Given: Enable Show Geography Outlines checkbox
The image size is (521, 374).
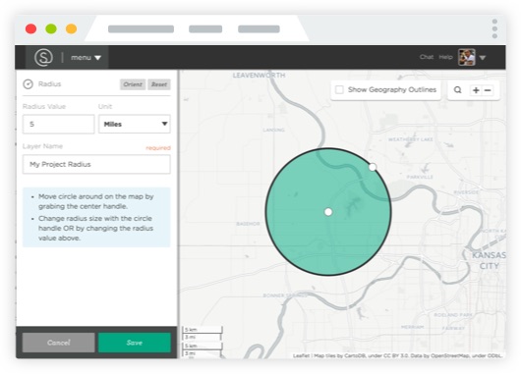Looking at the screenshot, I should pyautogui.click(x=339, y=89).
